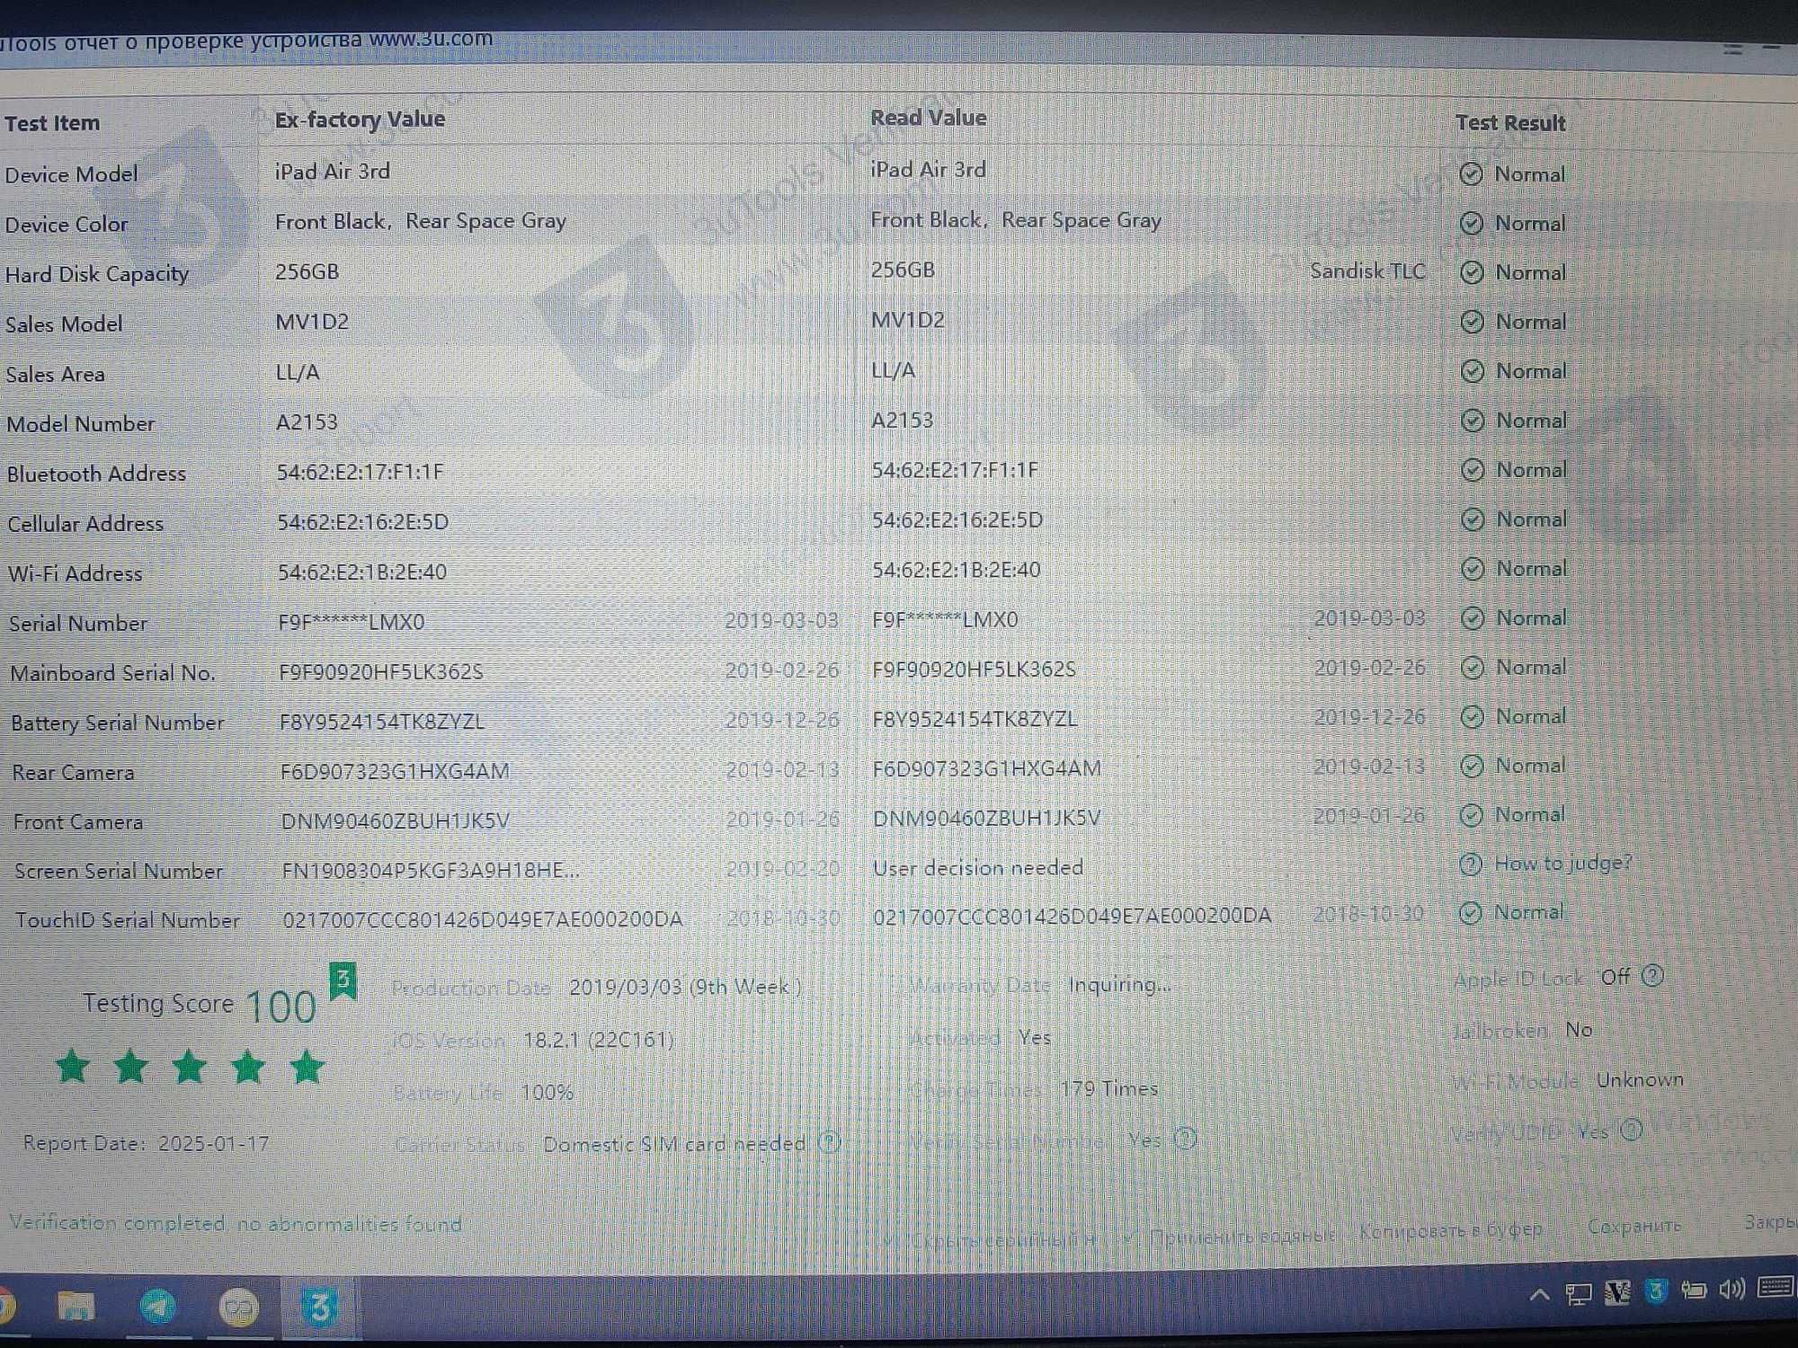Click the Carrier Status help icon

tap(830, 1142)
